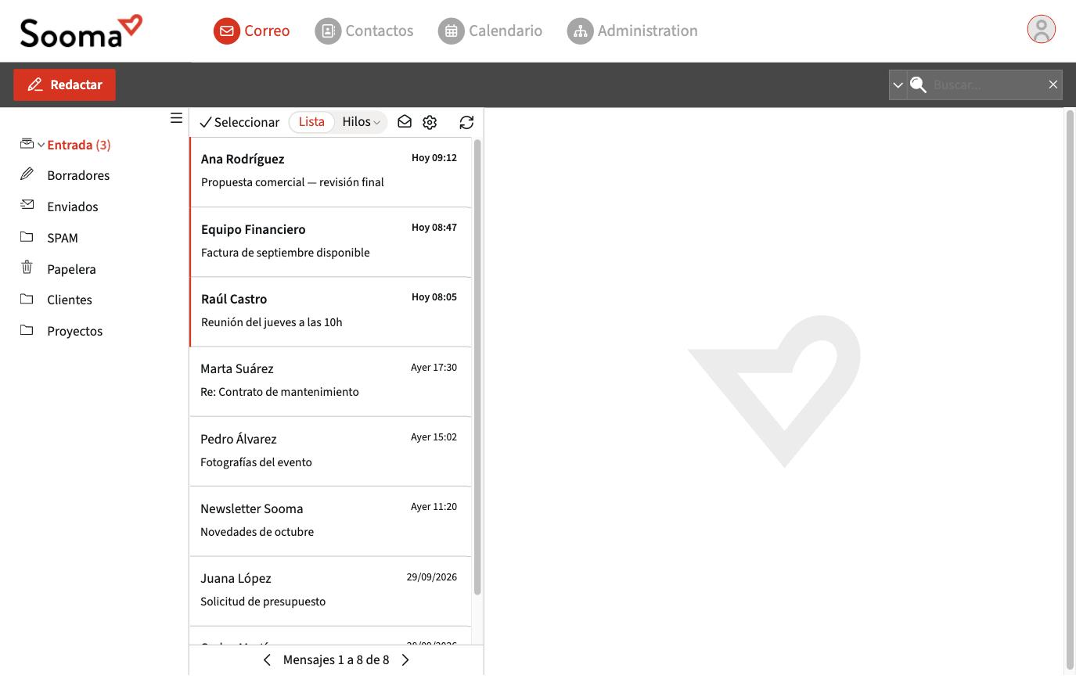The height and width of the screenshot is (679, 1076).
Task: Open the Enviados sent folder
Action: tap(73, 207)
